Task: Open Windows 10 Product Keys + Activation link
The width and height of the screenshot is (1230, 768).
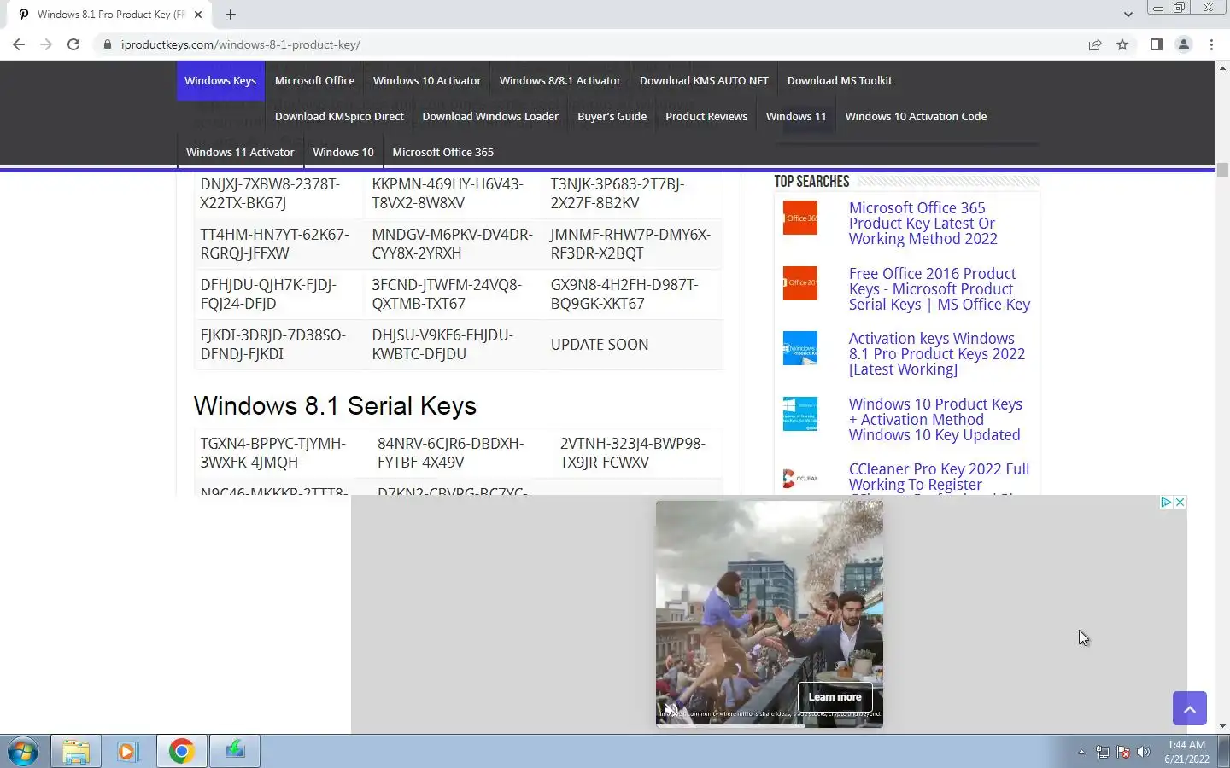Action: [x=935, y=420]
